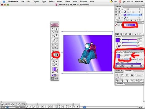This screenshot has height=109, width=145.
Task: Select the Scissors tool
Action: click(x=57, y=61)
